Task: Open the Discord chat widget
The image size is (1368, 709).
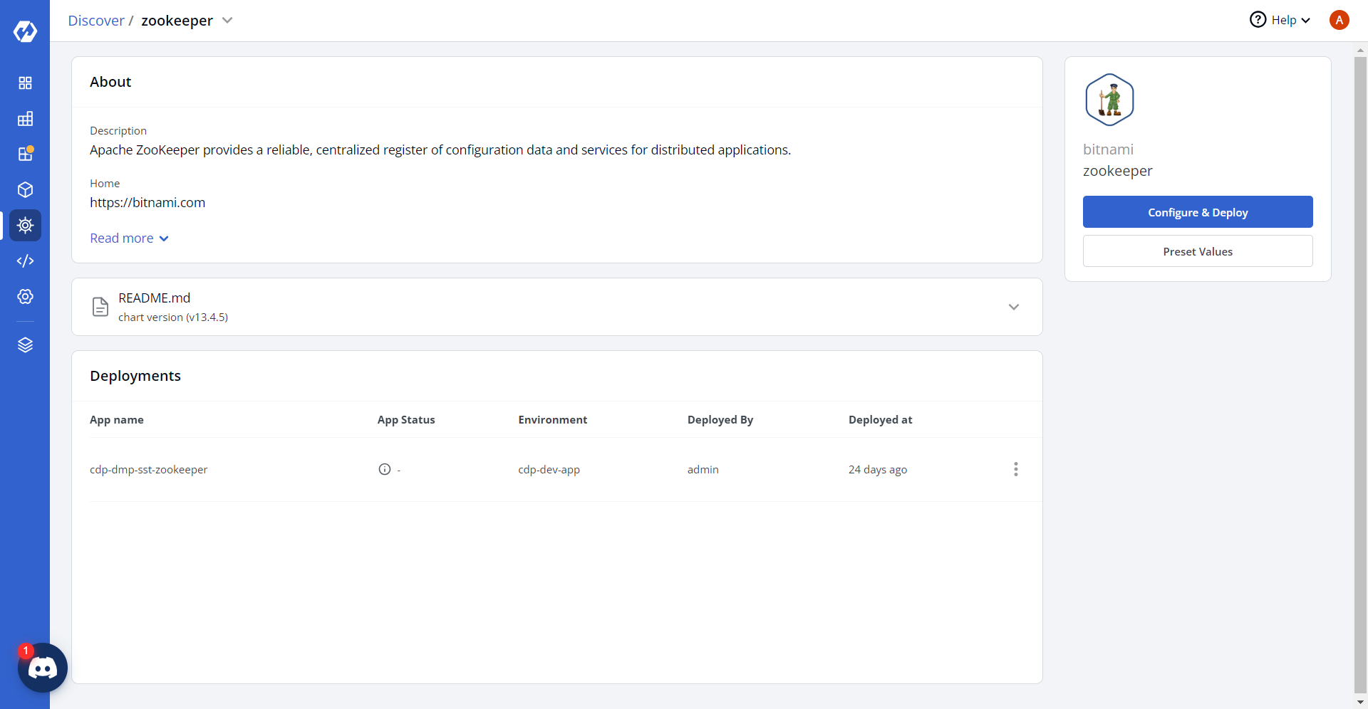Action: [42, 668]
